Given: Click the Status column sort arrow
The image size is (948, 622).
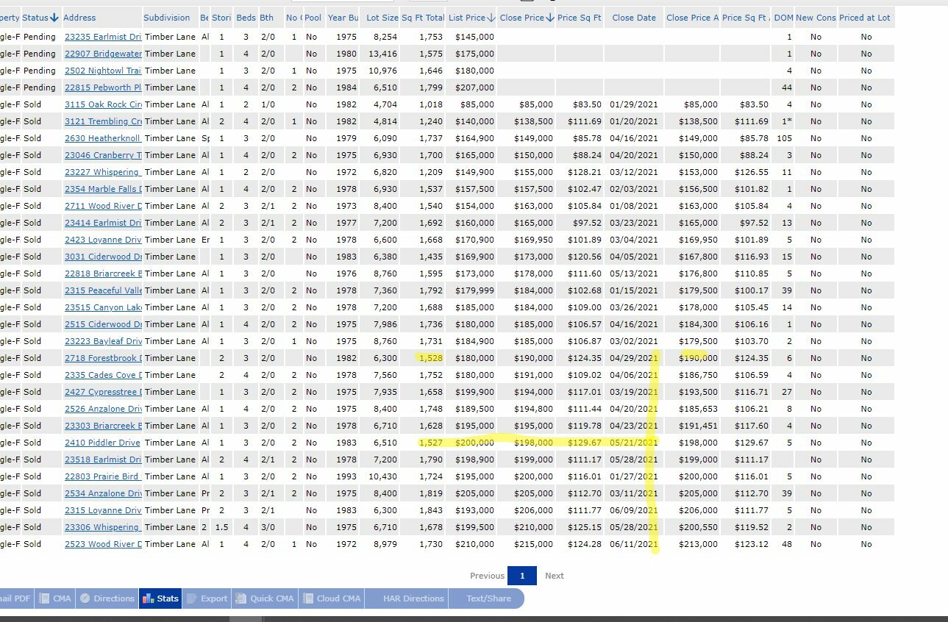Looking at the screenshot, I should (x=54, y=18).
